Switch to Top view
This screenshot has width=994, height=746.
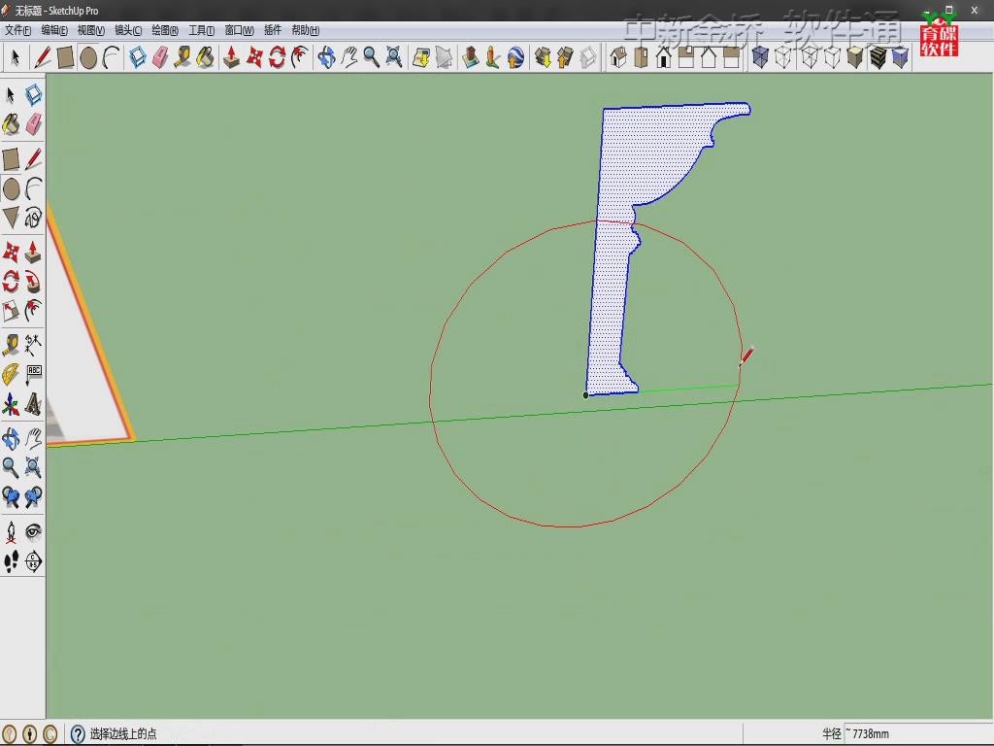coord(641,57)
